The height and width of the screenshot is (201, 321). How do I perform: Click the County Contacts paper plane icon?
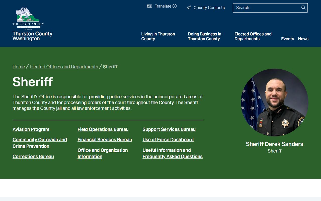pos(189,8)
